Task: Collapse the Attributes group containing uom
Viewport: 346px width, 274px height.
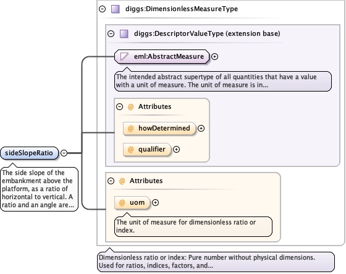Action: tap(111, 181)
